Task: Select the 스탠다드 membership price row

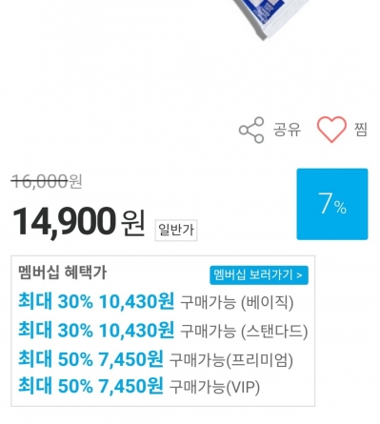Action: (163, 331)
